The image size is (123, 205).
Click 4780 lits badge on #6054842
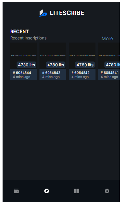[x=85, y=65]
